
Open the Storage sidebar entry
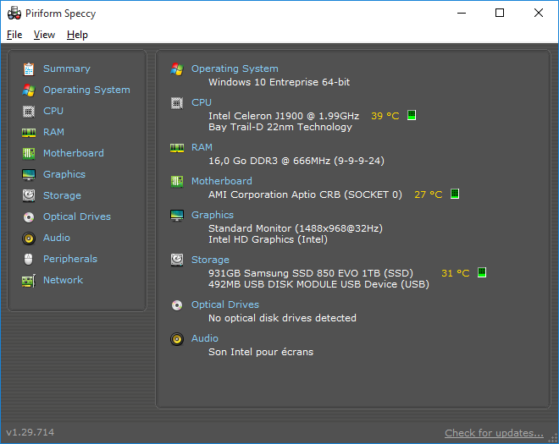[62, 195]
